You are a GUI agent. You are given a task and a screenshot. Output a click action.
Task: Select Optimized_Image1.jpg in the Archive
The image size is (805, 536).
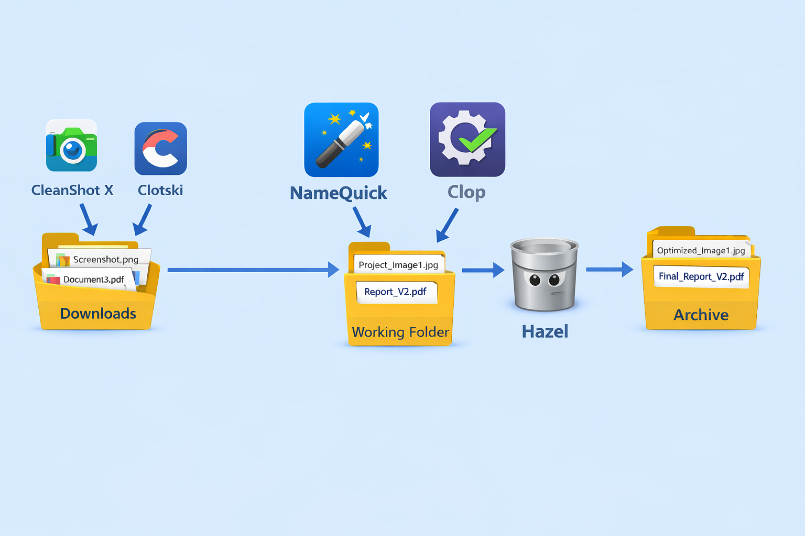point(701,251)
